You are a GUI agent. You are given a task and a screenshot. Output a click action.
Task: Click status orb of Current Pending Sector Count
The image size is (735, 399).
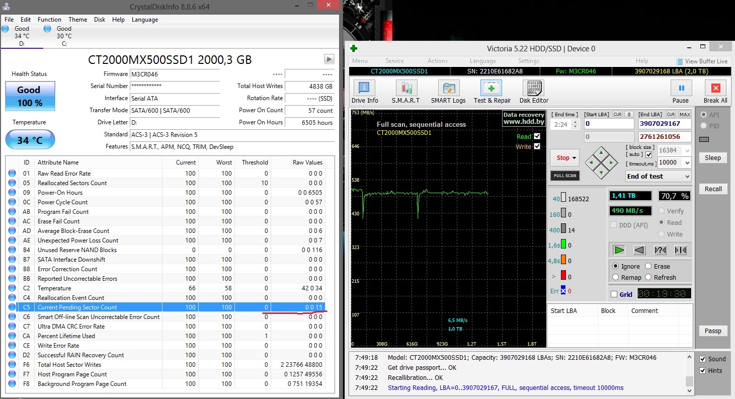tap(12, 307)
